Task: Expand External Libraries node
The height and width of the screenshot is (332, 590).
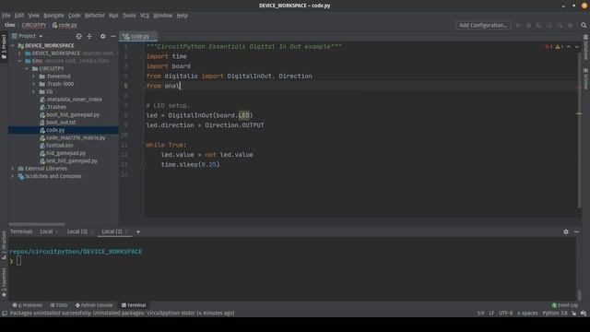Action: [13, 169]
